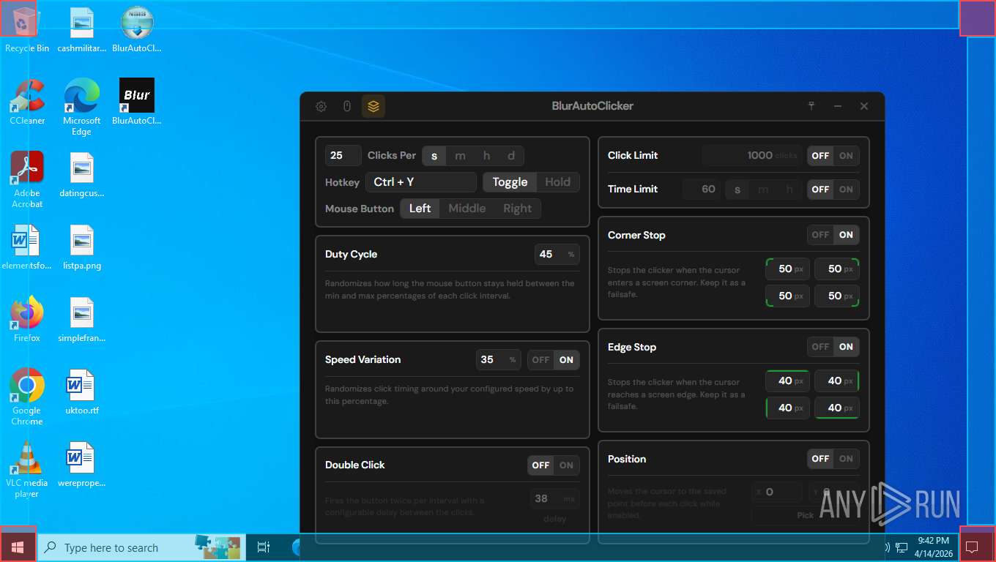The height and width of the screenshot is (562, 996).
Task: Select the Google Chrome shortcut
Action: click(27, 397)
